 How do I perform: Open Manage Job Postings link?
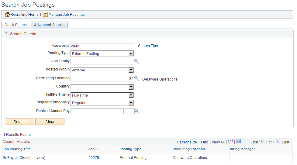(x=67, y=14)
